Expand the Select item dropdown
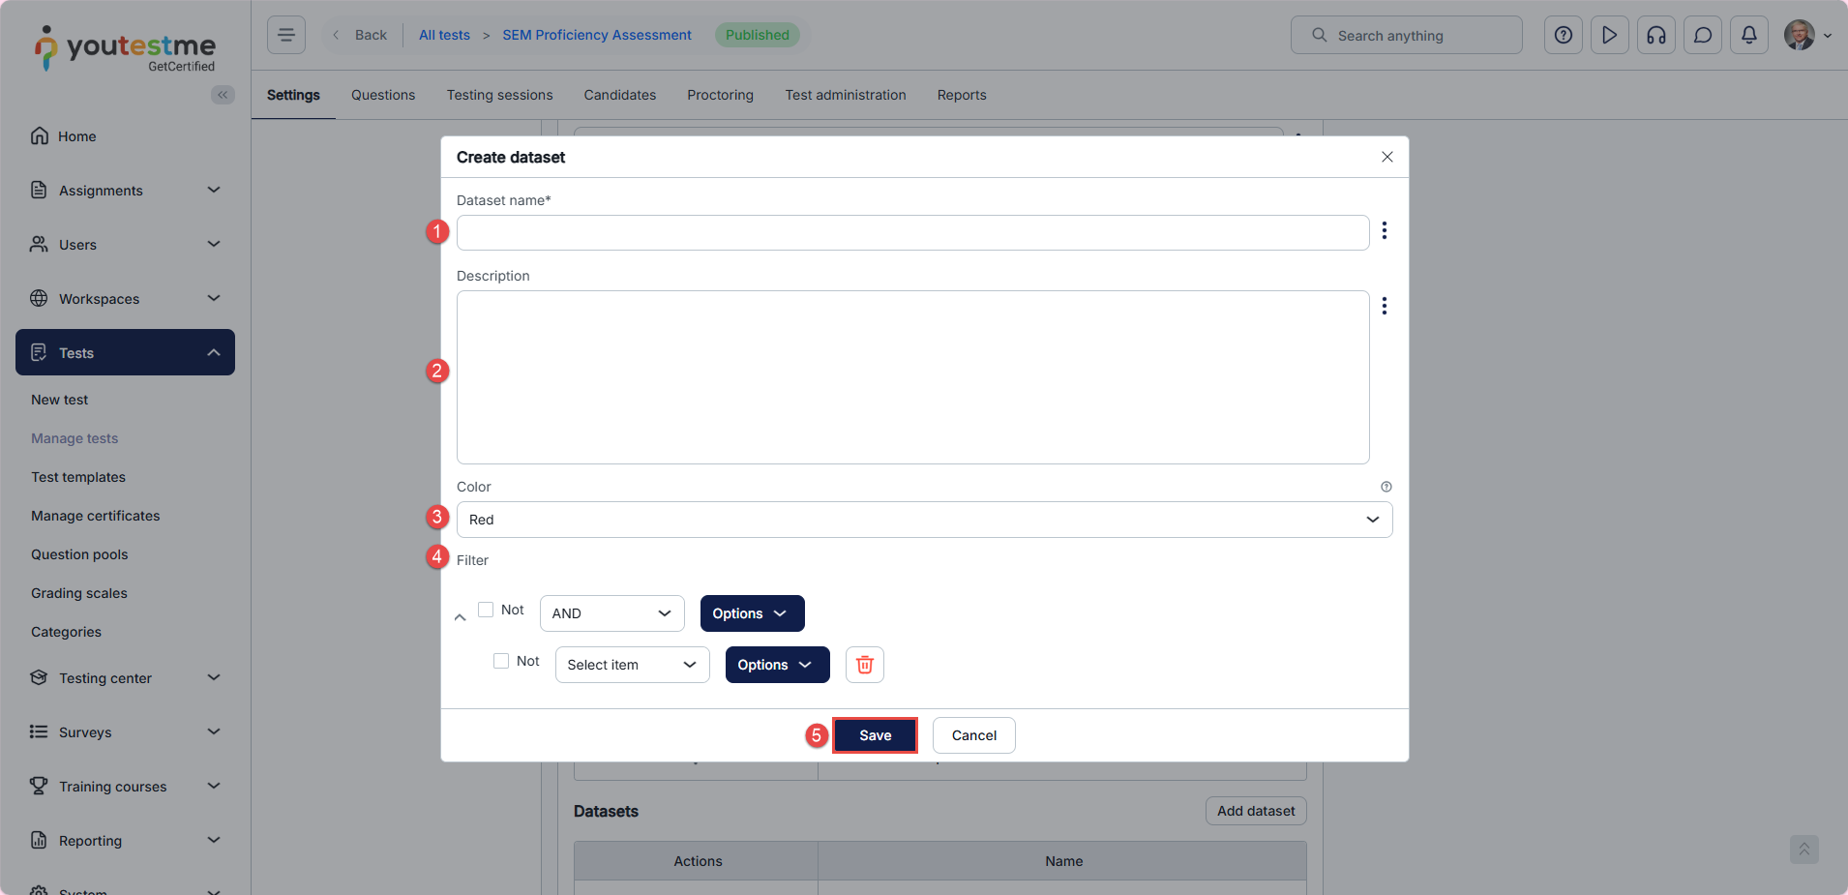Screen dimensions: 1848x895 pyautogui.click(x=632, y=665)
